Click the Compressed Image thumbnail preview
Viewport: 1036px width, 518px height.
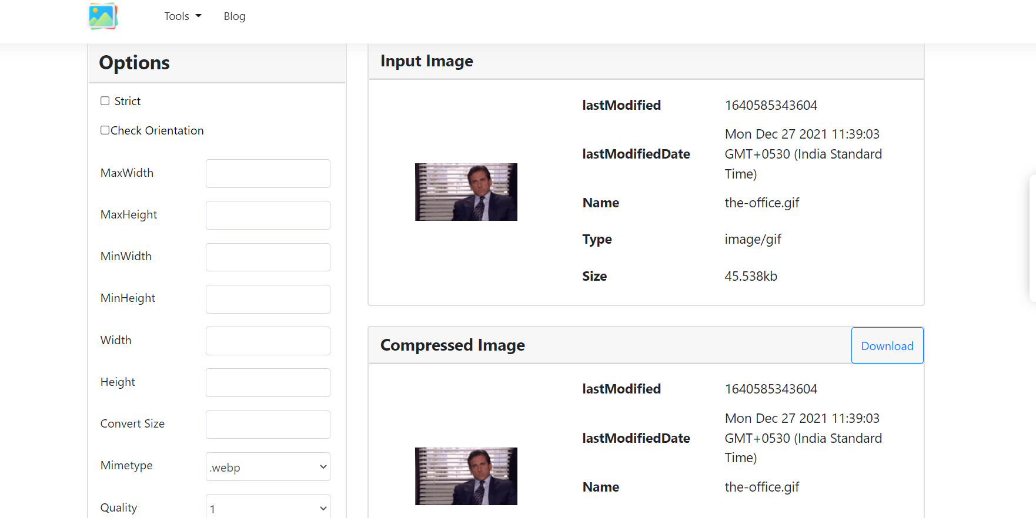pyautogui.click(x=466, y=476)
